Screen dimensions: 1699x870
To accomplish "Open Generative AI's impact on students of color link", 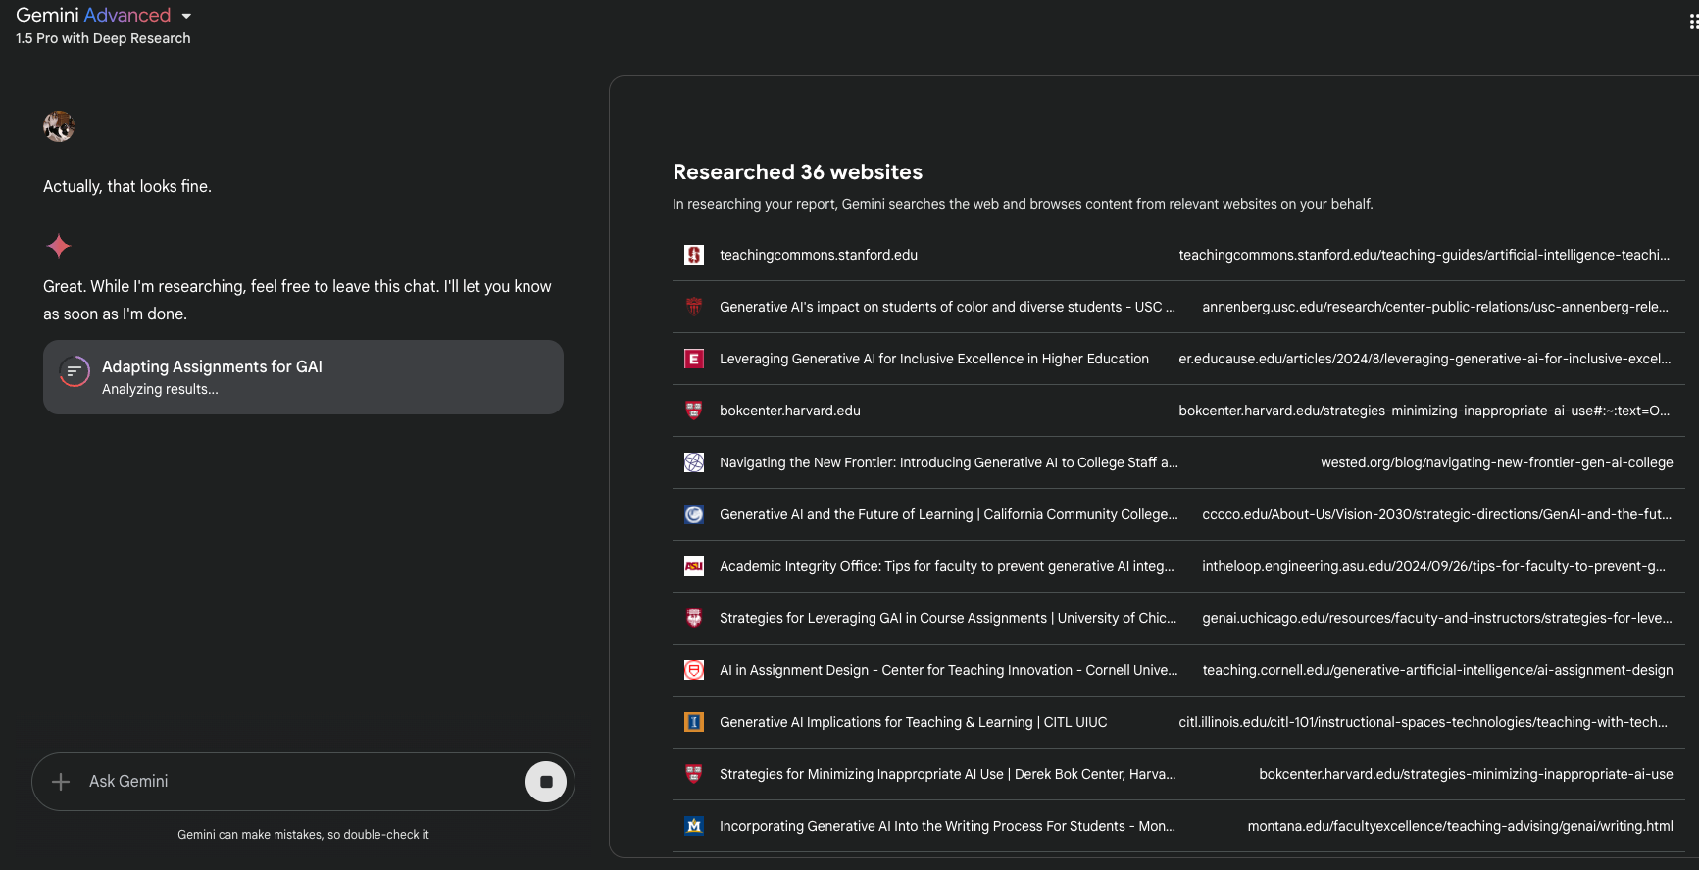I will [947, 307].
